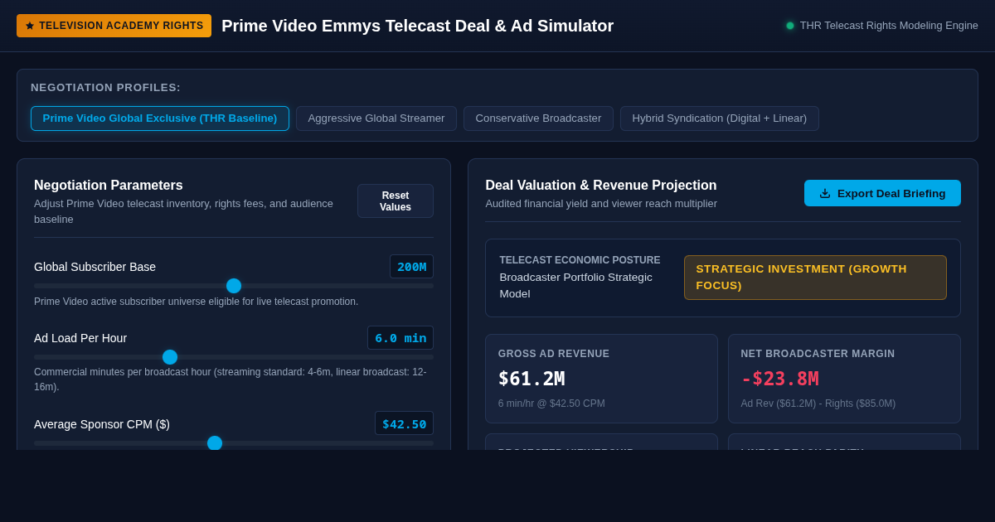Click the download icon on Export Deal Briefing
Image resolution: width=995 pixels, height=522 pixels.
(825, 193)
